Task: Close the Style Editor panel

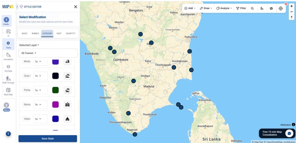Action: tap(75, 7)
